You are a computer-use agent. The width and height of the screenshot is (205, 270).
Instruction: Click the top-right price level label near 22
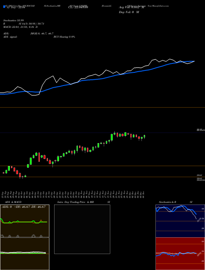pos(200,130)
